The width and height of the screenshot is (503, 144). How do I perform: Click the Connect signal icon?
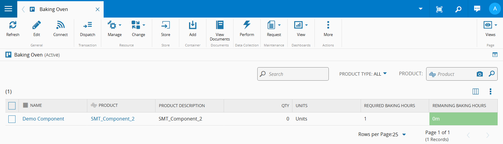tap(60, 25)
